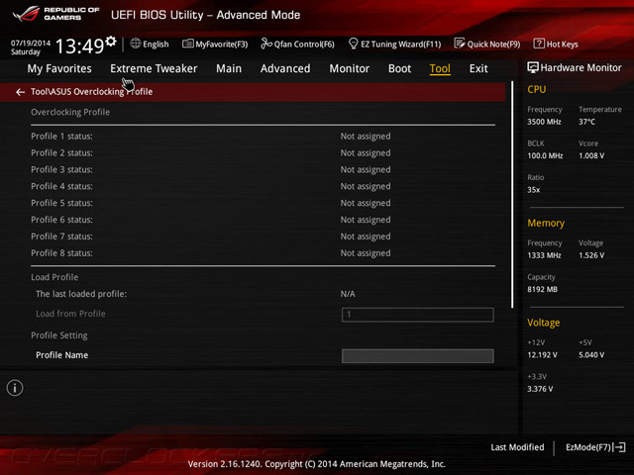Select the Profile 8 status row
Screen dimensions: 634x475
pos(263,253)
